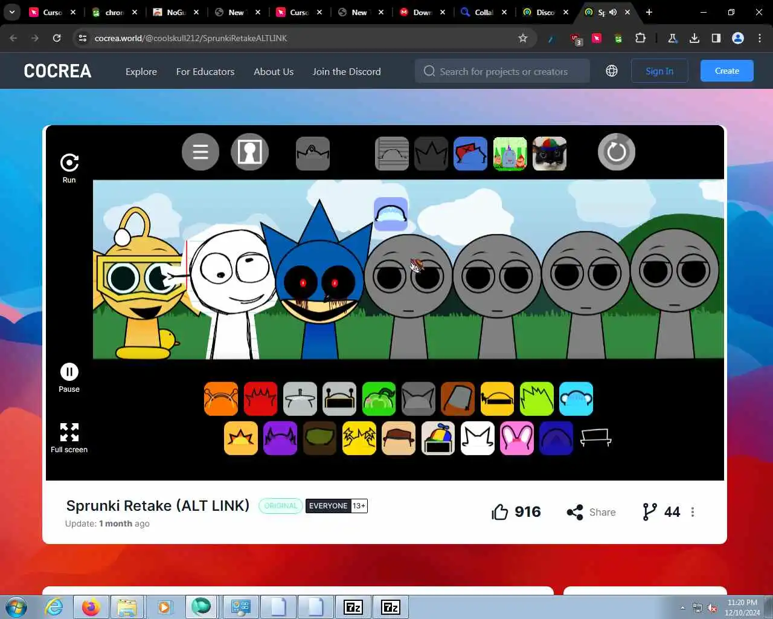Click the ORIGINAL badge
The width and height of the screenshot is (773, 619).
pyautogui.click(x=281, y=506)
